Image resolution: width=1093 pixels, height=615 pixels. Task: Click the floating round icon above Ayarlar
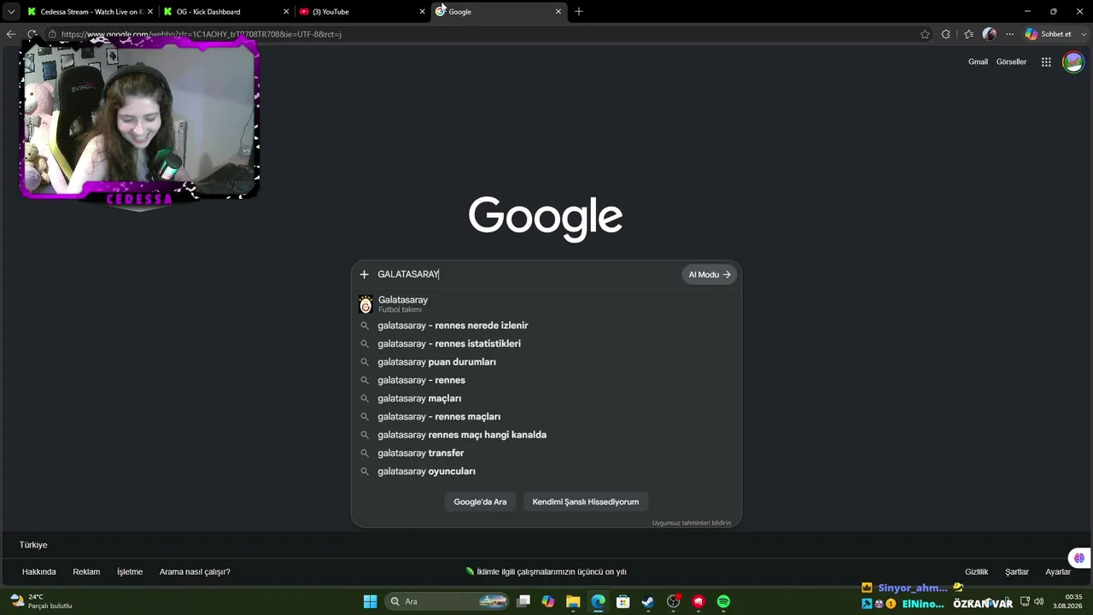click(1079, 558)
